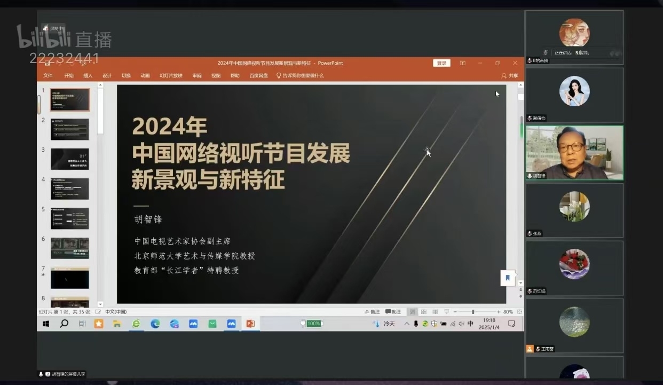Open ribbon display options in title bar
Screen dimensions: 663x385
[463, 63]
